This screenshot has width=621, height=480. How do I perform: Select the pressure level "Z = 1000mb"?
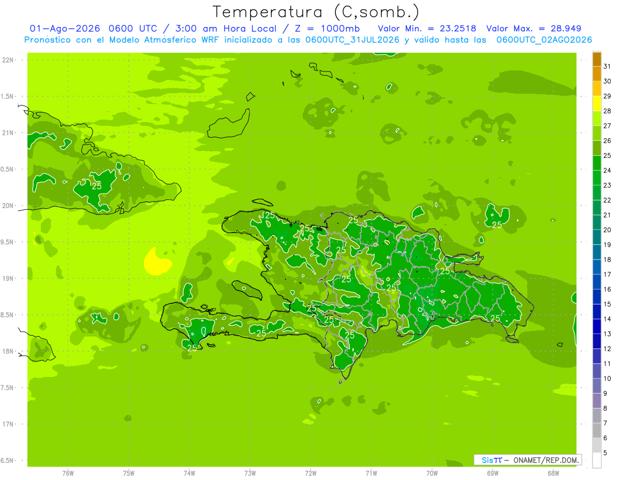tap(327, 28)
